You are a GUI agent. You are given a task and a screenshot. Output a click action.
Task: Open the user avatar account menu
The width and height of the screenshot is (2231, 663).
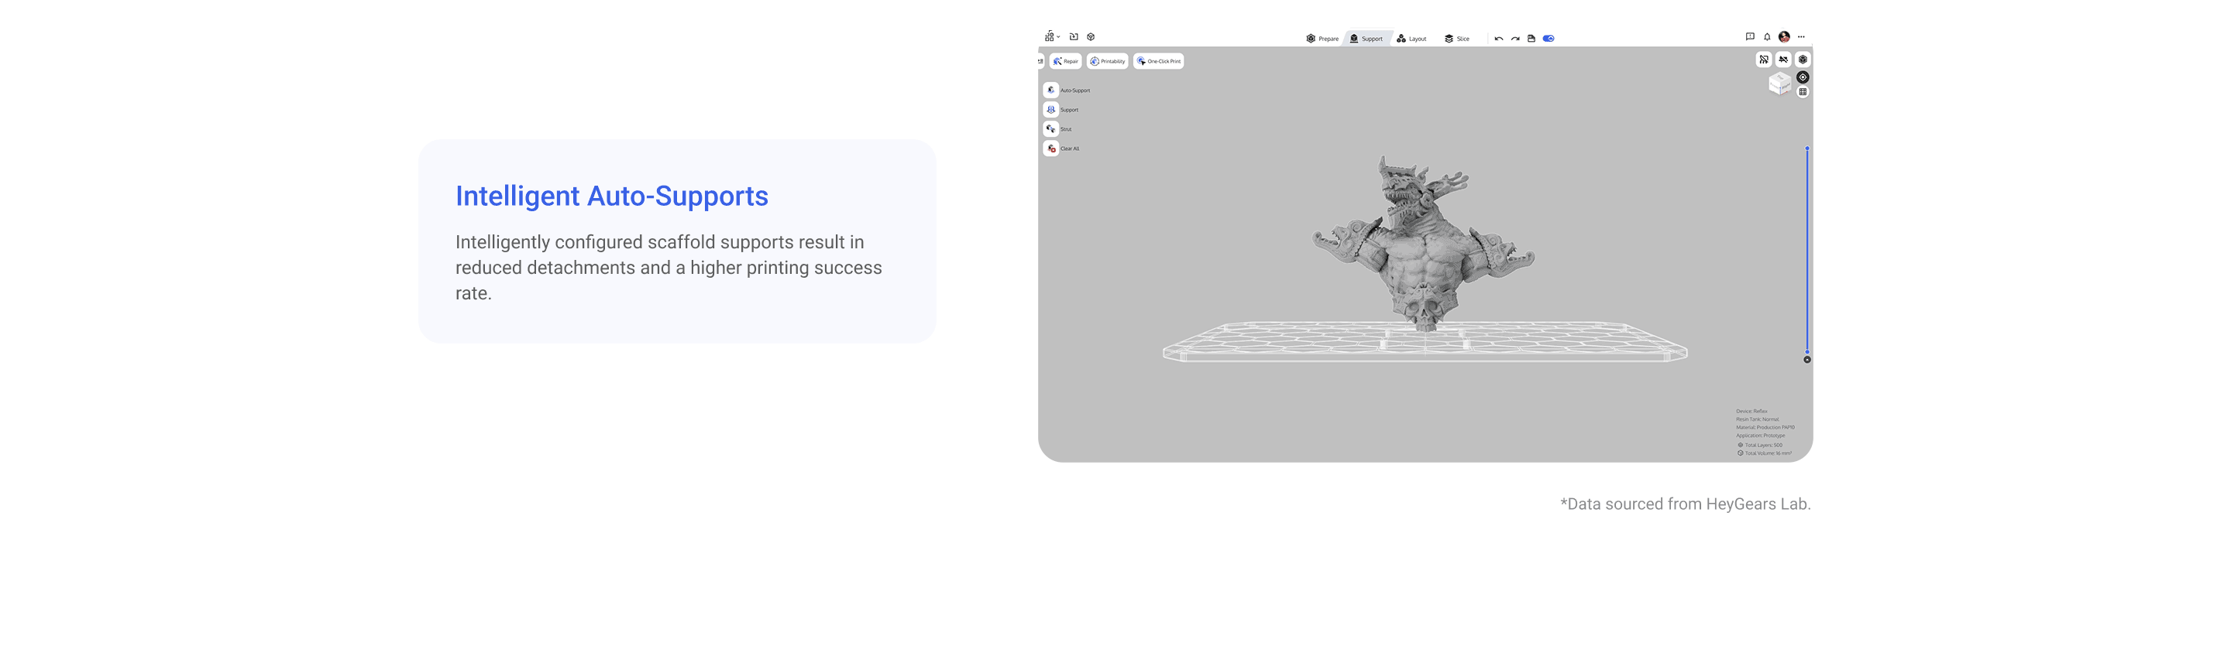coord(1784,37)
